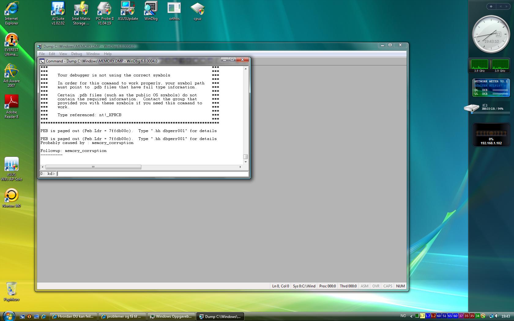Open the WinDbg desktop shortcut
The image size is (514, 321).
point(151,9)
